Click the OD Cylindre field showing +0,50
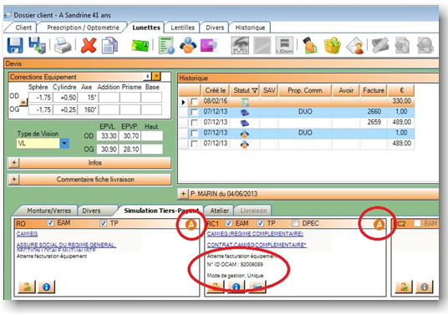Viewport: 448px width, 315px height. (65, 98)
